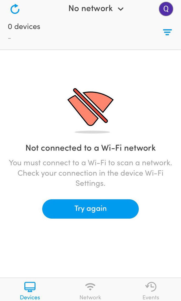Image resolution: width=181 pixels, height=301 pixels.
Task: Select the Events clock history icon
Action: (151, 287)
